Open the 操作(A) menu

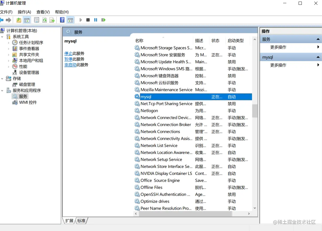tap(24, 12)
